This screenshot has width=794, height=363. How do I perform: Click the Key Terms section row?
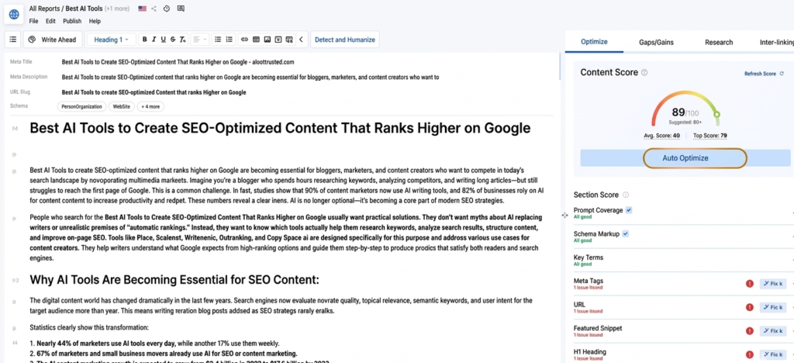coord(684,260)
